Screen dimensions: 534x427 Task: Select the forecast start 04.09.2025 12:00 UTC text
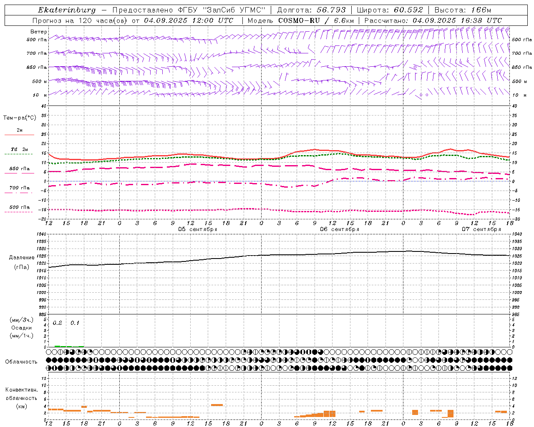coord(189,20)
